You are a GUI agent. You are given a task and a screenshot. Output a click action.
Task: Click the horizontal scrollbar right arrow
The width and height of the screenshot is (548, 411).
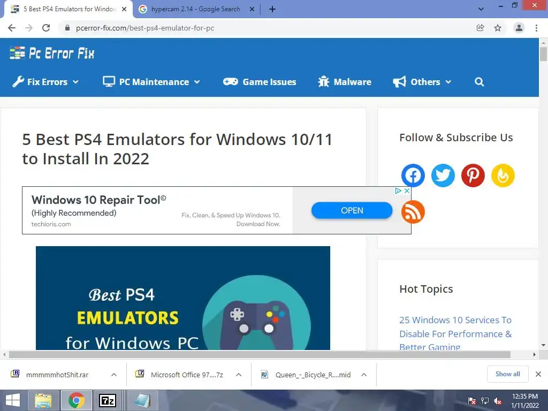click(x=534, y=355)
